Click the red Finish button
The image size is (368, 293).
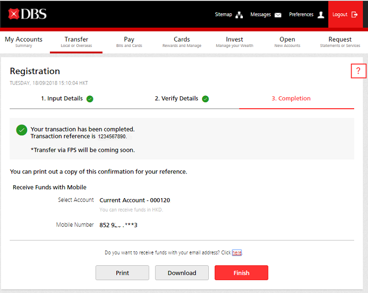click(x=241, y=273)
